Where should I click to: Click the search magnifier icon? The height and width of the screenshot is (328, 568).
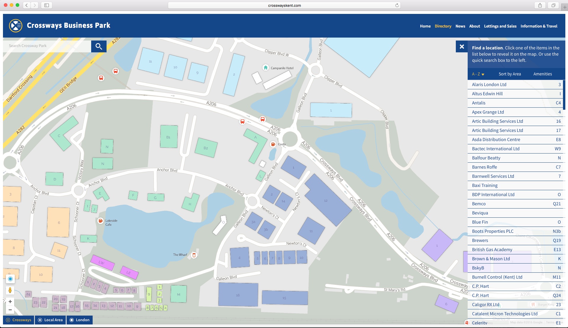[99, 46]
